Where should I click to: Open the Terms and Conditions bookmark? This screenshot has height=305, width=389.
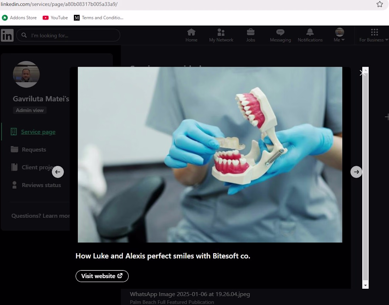coord(99,18)
